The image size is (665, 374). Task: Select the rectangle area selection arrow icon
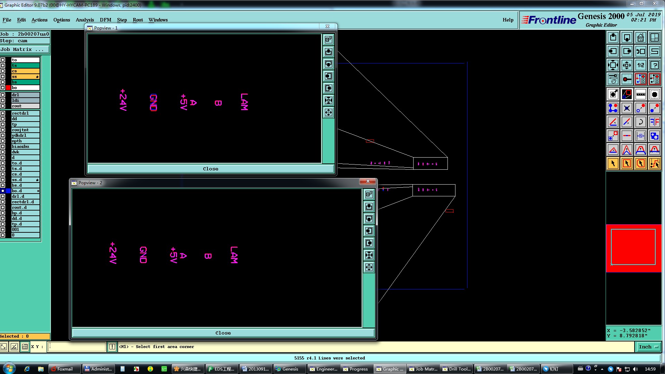point(627,163)
